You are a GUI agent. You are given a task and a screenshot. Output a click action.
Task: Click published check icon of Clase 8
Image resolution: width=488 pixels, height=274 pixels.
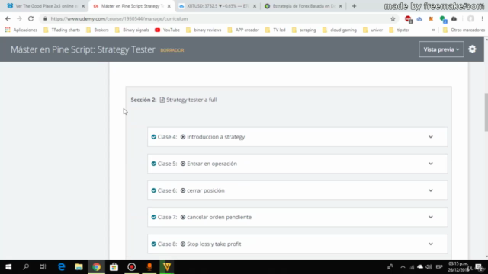[x=153, y=244]
